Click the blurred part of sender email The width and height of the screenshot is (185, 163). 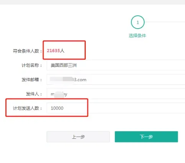click(62, 79)
